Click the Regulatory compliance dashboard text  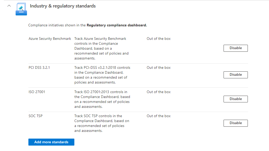point(117,25)
